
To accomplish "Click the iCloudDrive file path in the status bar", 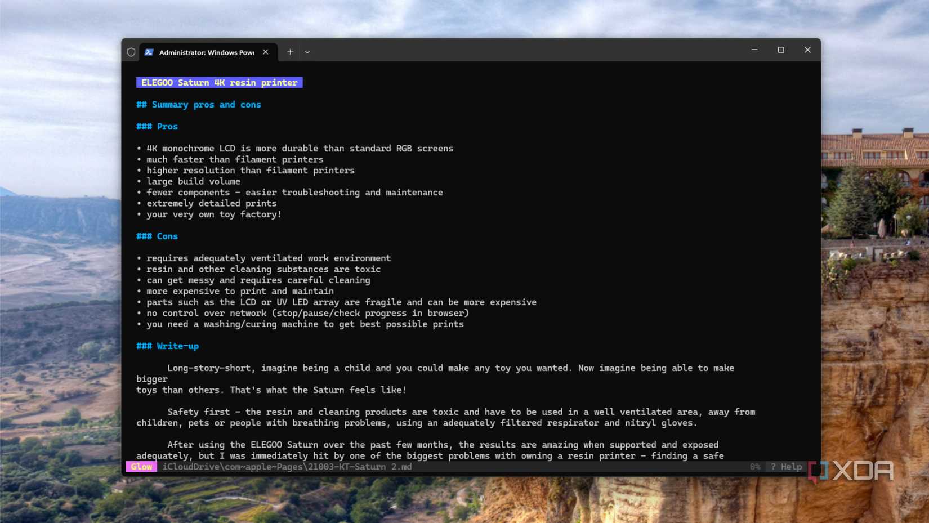I will pyautogui.click(x=287, y=466).
